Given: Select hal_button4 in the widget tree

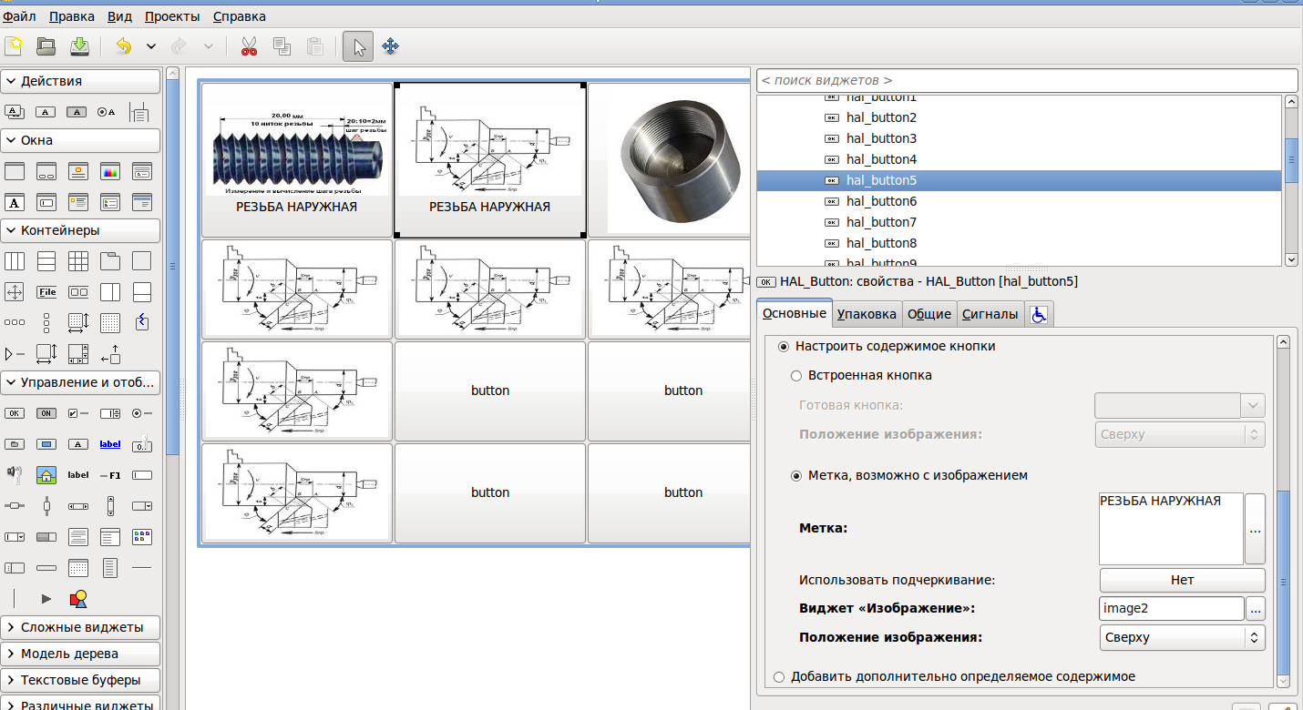Looking at the screenshot, I should pyautogui.click(x=1021, y=159).
